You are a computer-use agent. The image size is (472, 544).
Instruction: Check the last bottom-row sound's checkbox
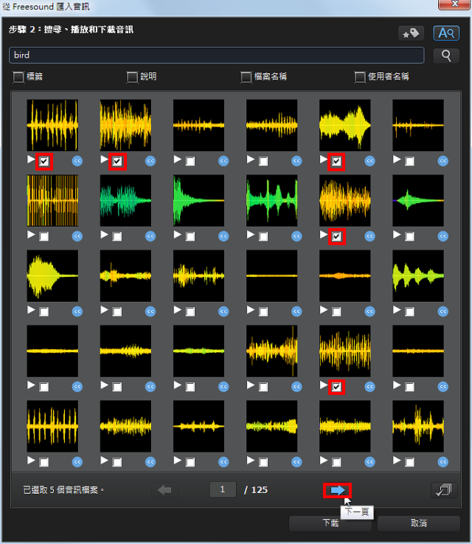(409, 462)
